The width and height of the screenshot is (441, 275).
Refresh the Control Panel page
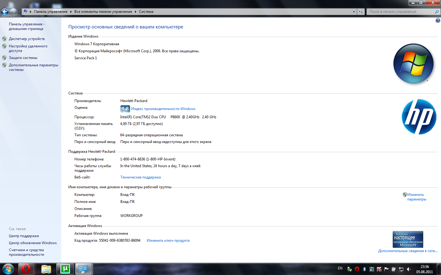361,12
